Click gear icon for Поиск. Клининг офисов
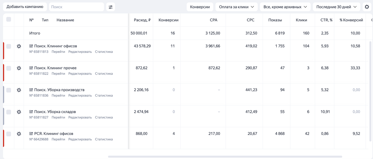The width and height of the screenshot is (373, 159). (x=19, y=46)
